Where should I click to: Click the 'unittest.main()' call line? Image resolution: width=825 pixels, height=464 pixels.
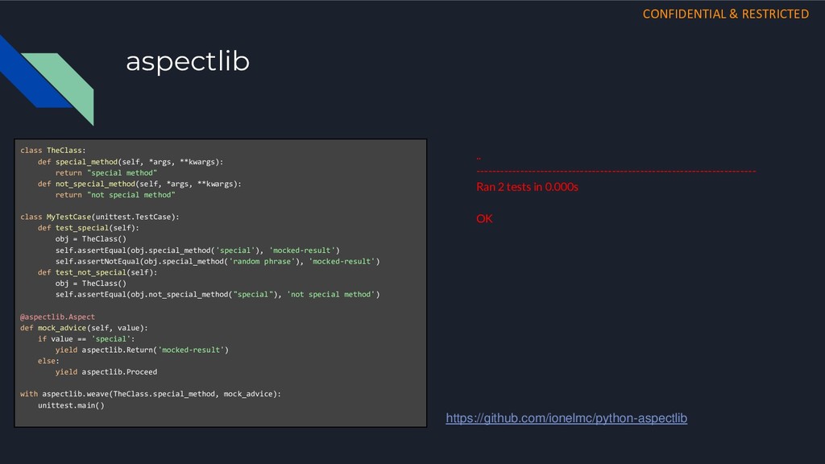pyautogui.click(x=71, y=405)
